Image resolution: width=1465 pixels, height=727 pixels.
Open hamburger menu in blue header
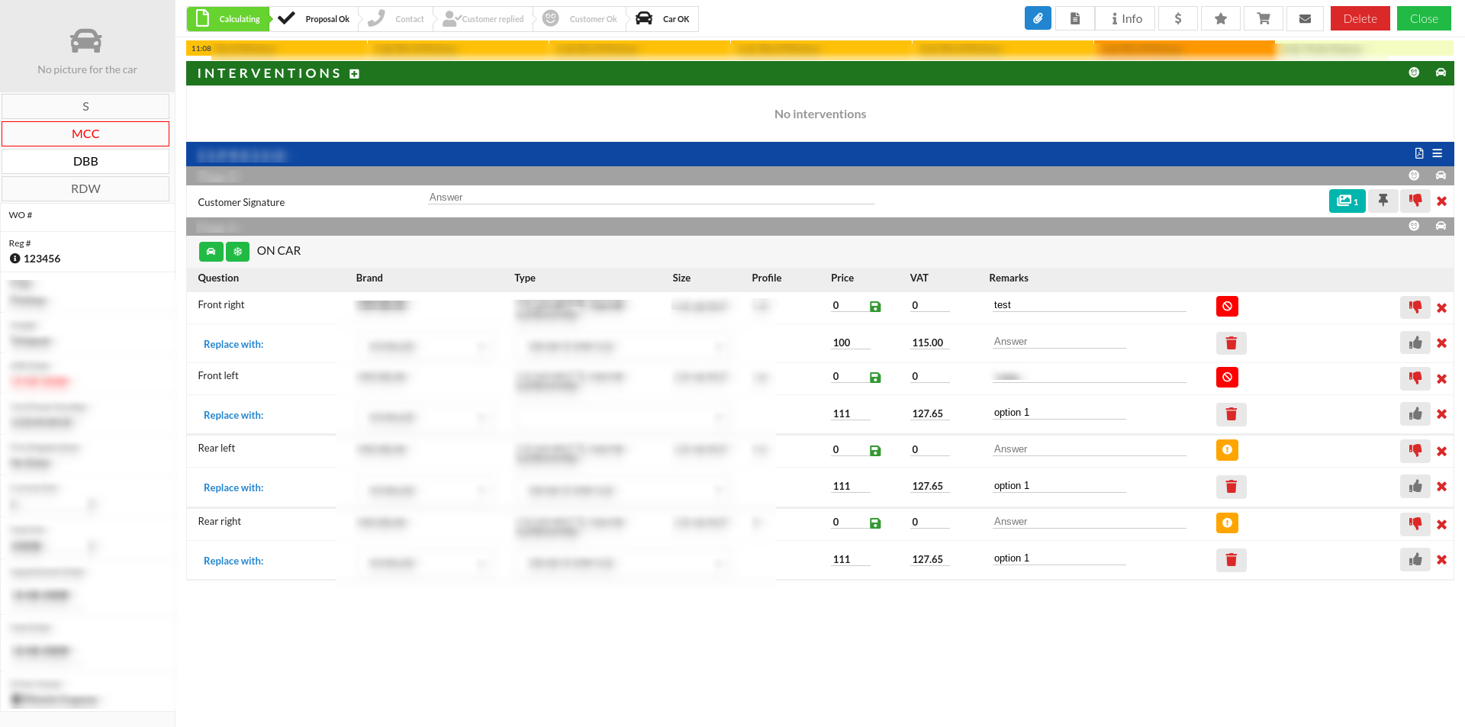click(1438, 153)
